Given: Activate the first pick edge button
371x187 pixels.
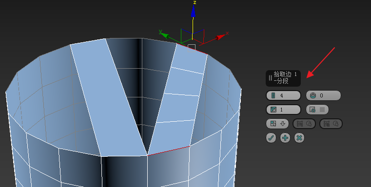Looking at the screenshot, I should (x=304, y=124).
